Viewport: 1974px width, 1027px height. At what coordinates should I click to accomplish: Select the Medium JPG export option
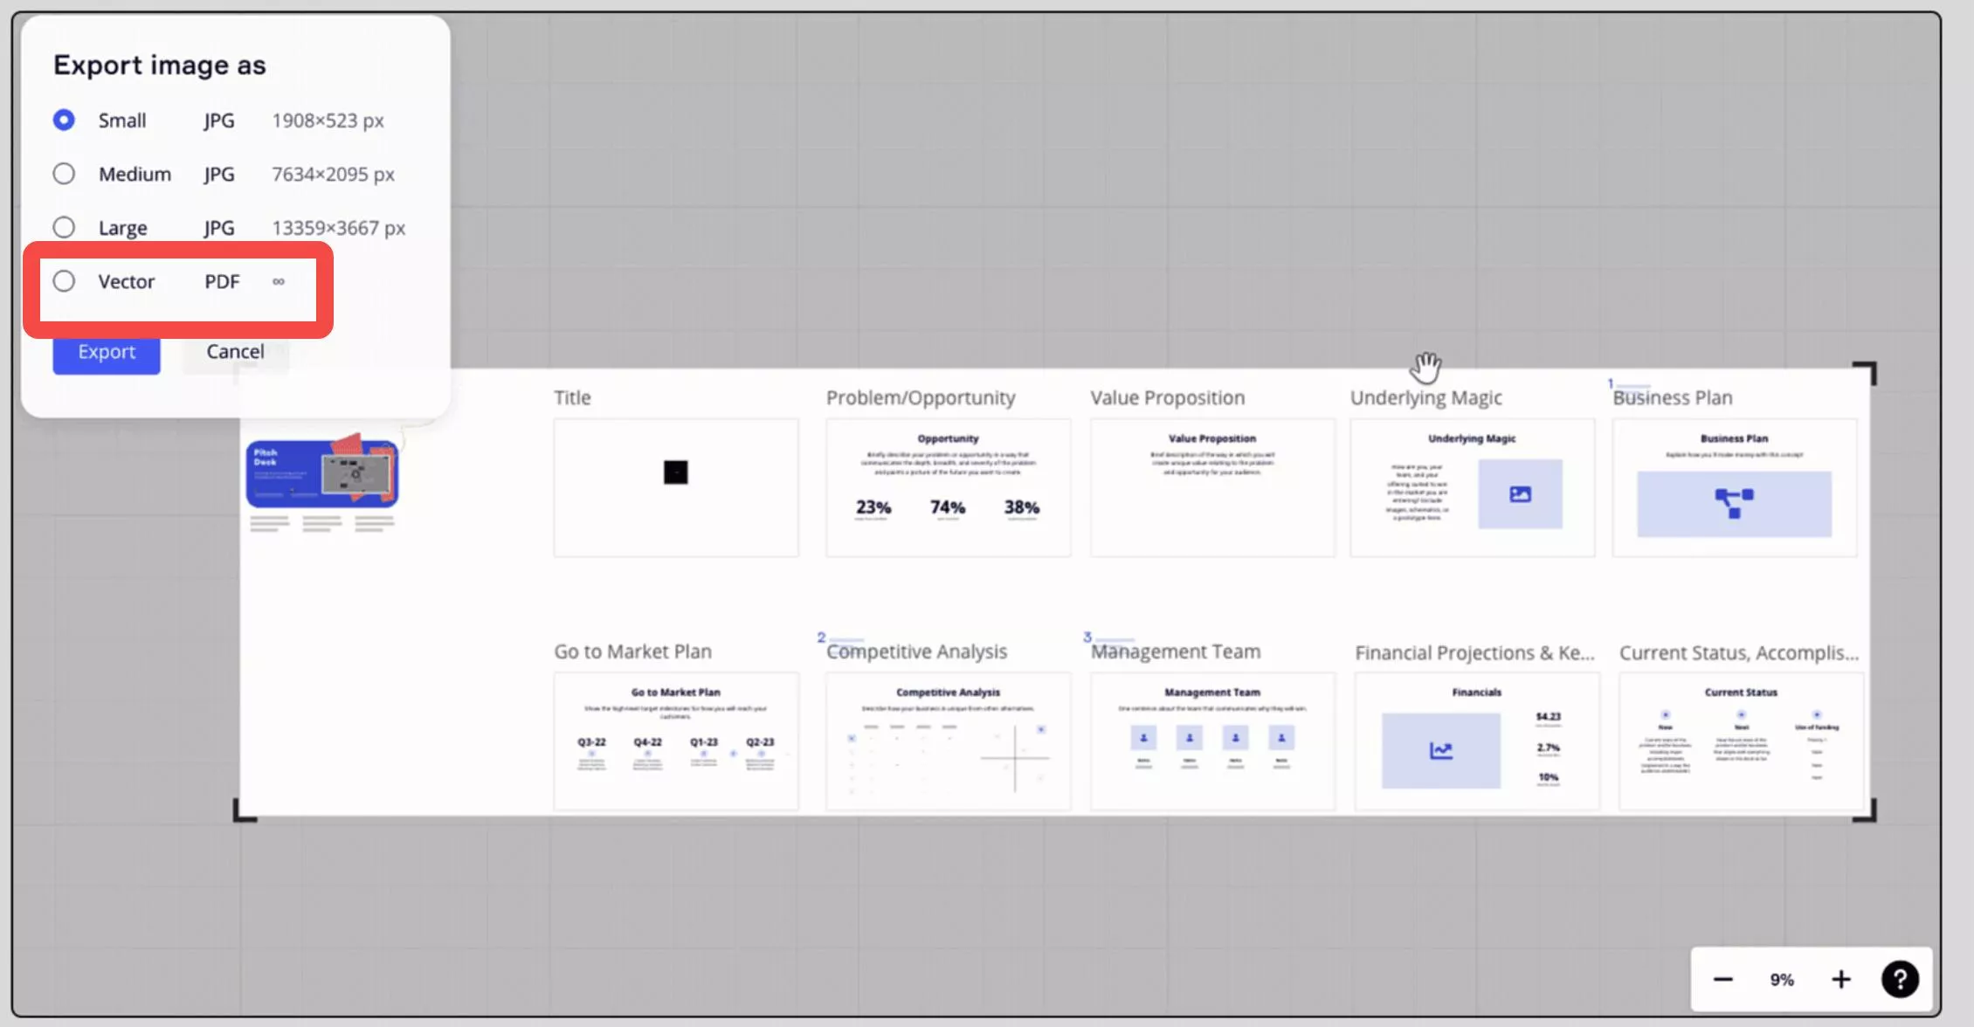63,174
